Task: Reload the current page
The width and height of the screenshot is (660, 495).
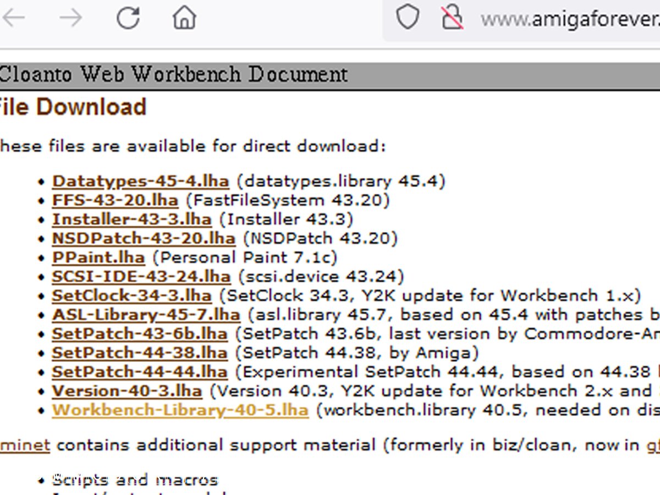Action: [x=128, y=18]
